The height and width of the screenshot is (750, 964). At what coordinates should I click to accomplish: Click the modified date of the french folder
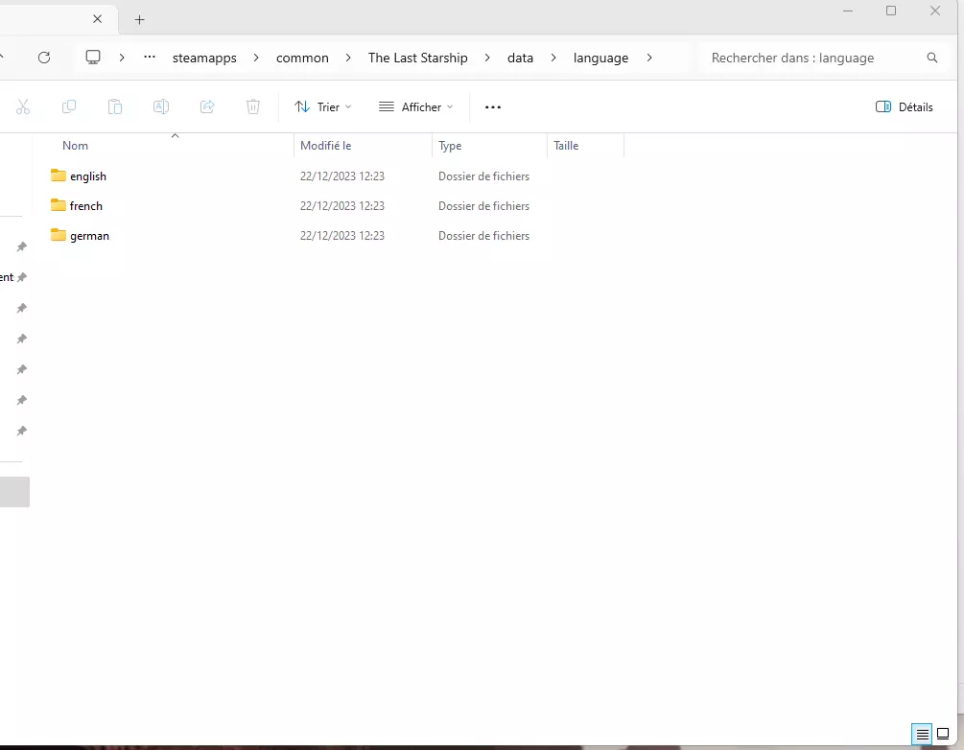(341, 206)
